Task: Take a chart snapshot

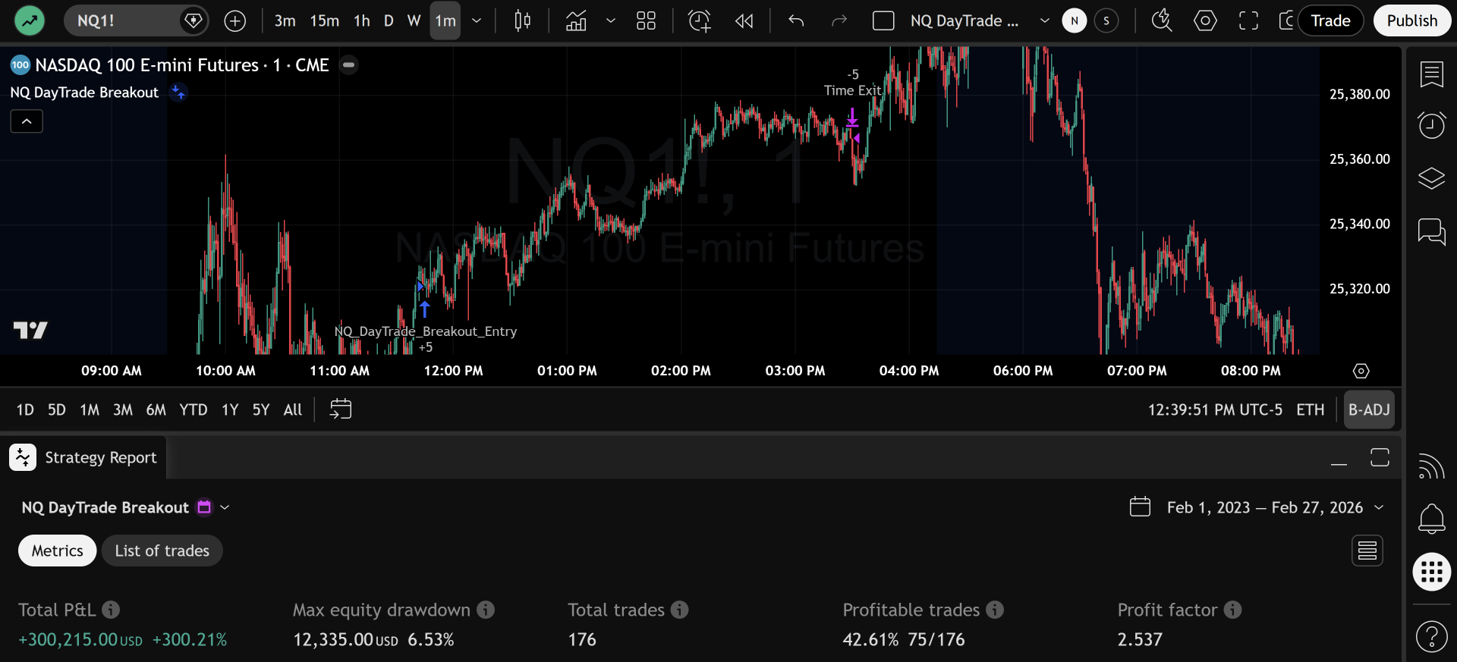Action: pyautogui.click(x=1287, y=20)
